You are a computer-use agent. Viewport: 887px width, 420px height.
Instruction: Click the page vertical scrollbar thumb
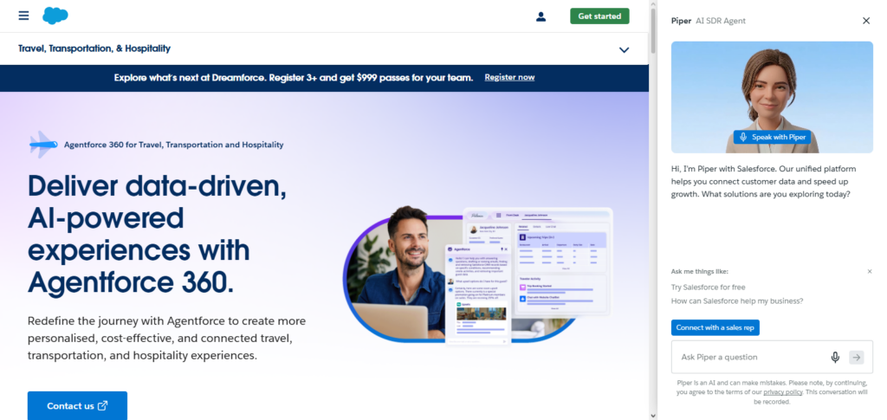653,31
